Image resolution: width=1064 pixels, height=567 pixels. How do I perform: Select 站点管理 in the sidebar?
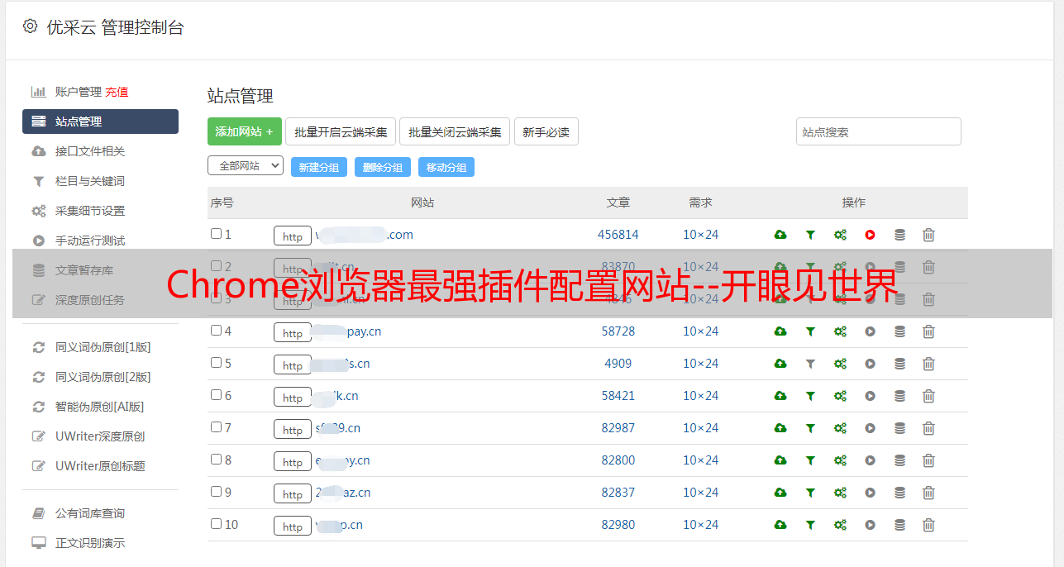click(100, 121)
